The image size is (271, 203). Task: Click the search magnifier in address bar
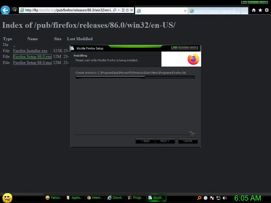114,10
